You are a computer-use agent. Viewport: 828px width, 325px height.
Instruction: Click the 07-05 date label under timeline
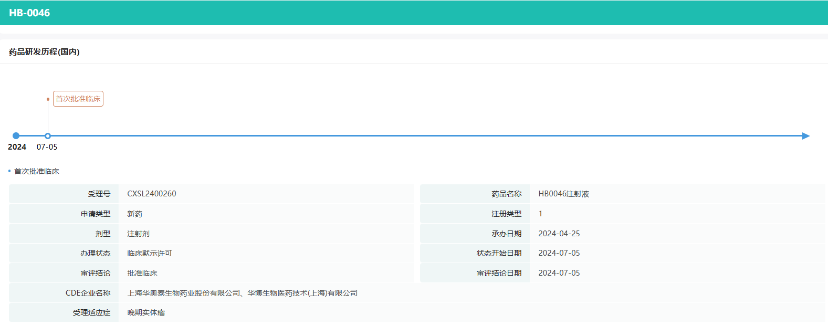click(47, 147)
